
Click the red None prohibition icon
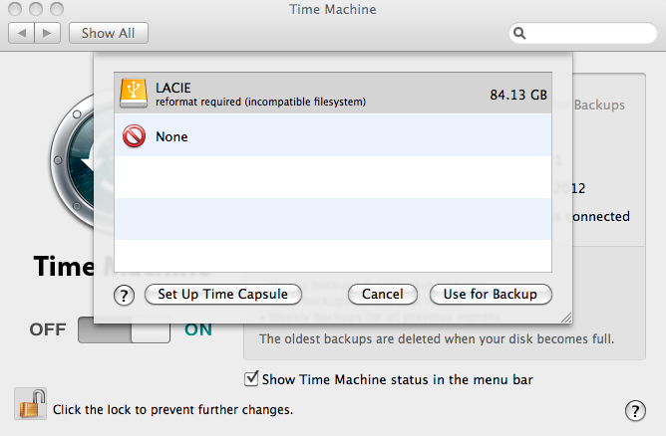[x=133, y=136]
